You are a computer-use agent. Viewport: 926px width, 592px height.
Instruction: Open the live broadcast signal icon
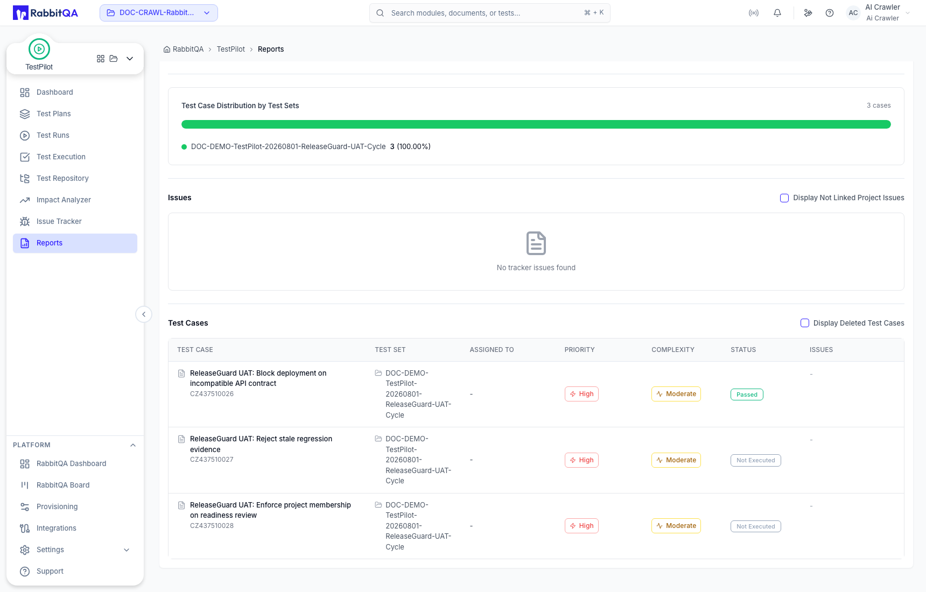(x=754, y=13)
